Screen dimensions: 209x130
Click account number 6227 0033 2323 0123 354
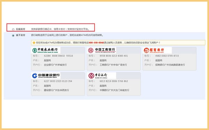tap(58, 81)
